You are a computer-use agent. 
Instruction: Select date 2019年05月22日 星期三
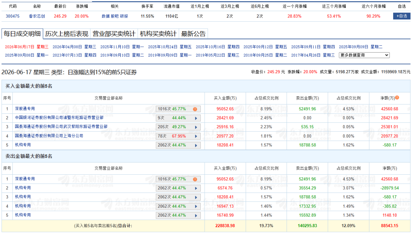click(x=218, y=55)
